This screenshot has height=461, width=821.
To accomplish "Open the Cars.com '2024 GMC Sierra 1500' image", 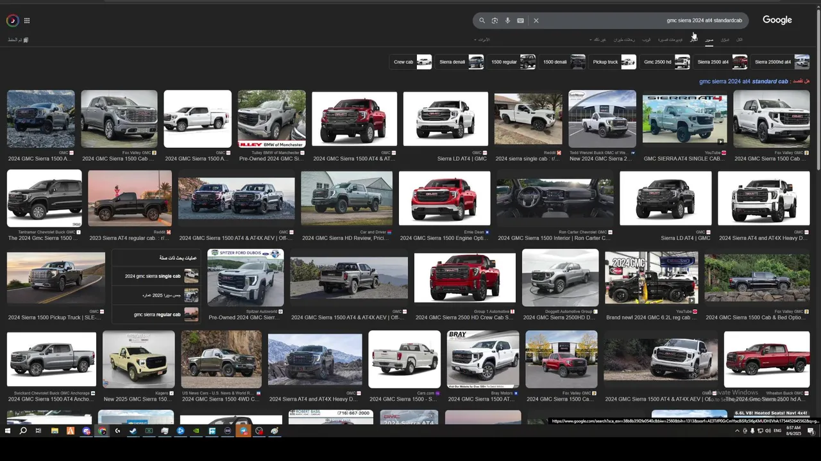I will [405, 359].
